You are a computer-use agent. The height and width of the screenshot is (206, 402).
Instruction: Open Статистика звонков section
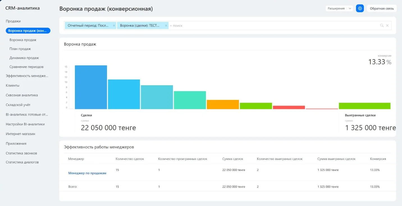(21, 153)
